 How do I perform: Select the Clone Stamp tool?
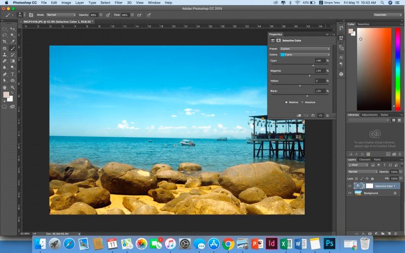coord(5,55)
